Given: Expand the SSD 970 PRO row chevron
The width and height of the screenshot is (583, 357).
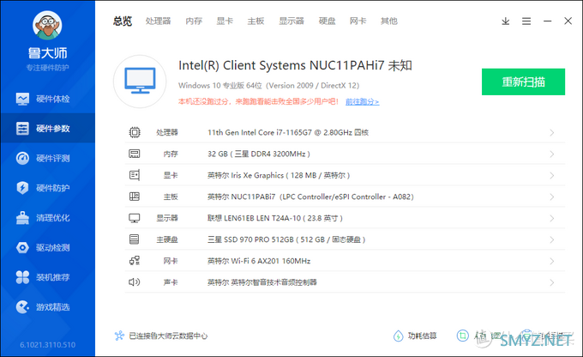Looking at the screenshot, I should click(x=552, y=239).
